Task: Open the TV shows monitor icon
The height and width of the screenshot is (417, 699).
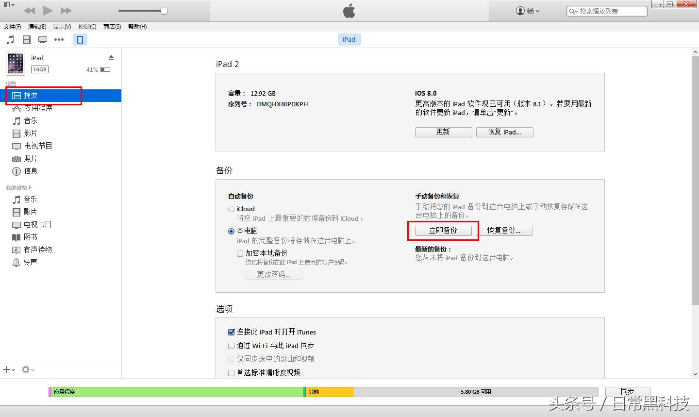Action: [43, 40]
